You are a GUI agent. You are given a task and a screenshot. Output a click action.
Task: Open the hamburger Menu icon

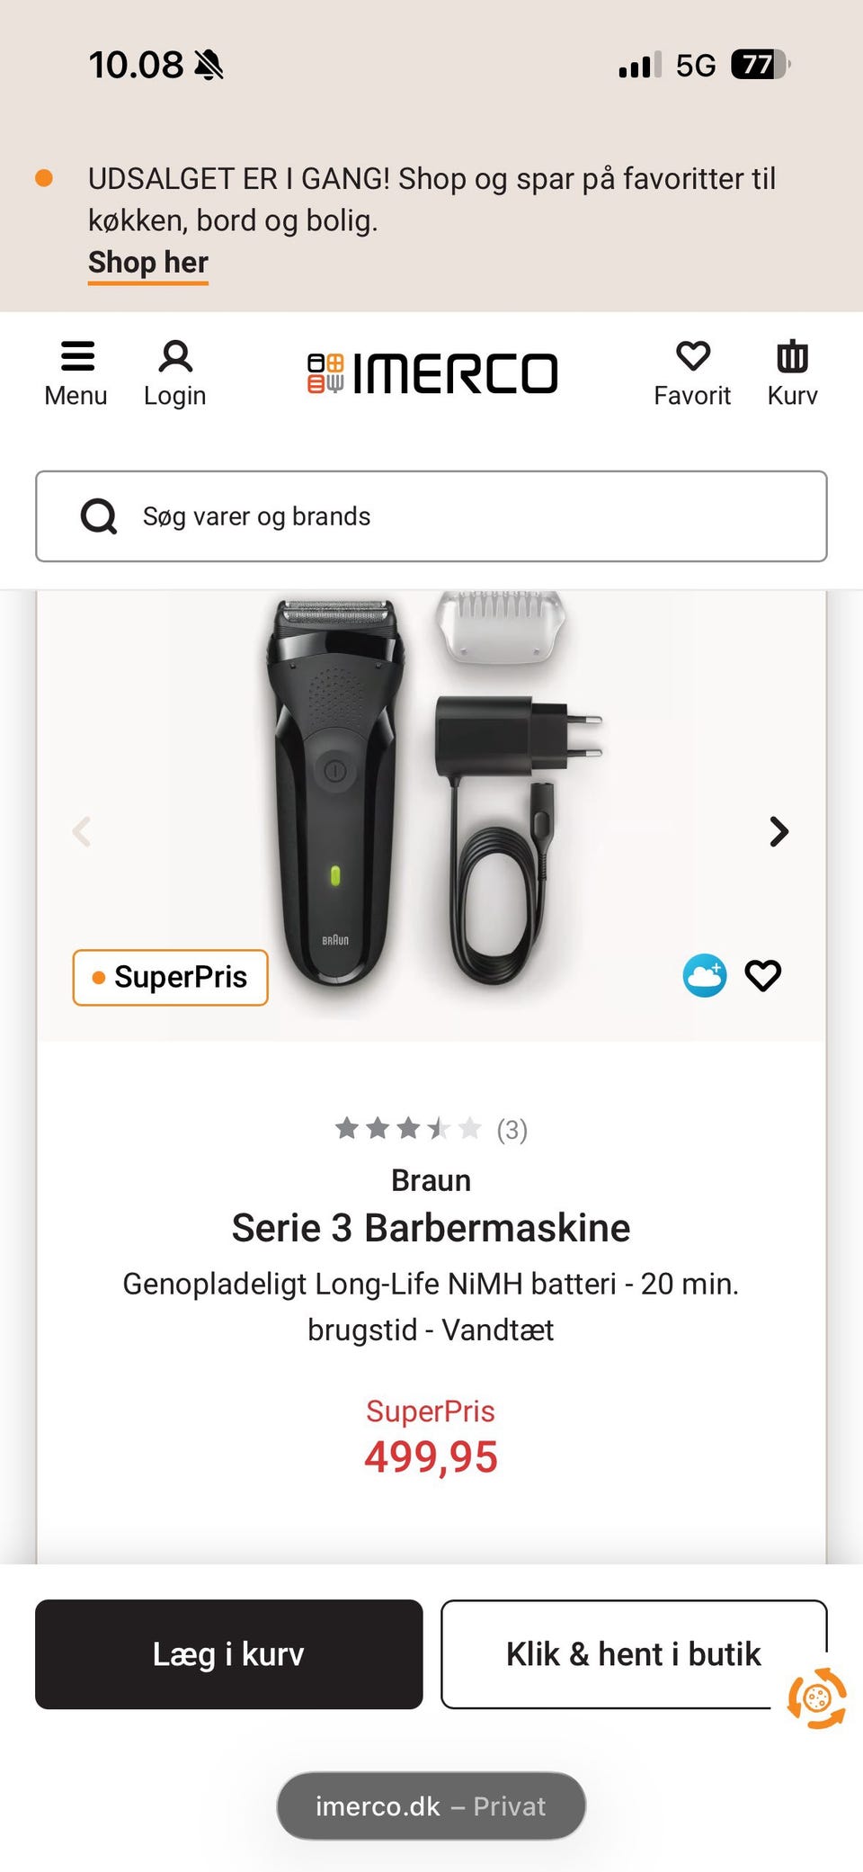coord(76,357)
